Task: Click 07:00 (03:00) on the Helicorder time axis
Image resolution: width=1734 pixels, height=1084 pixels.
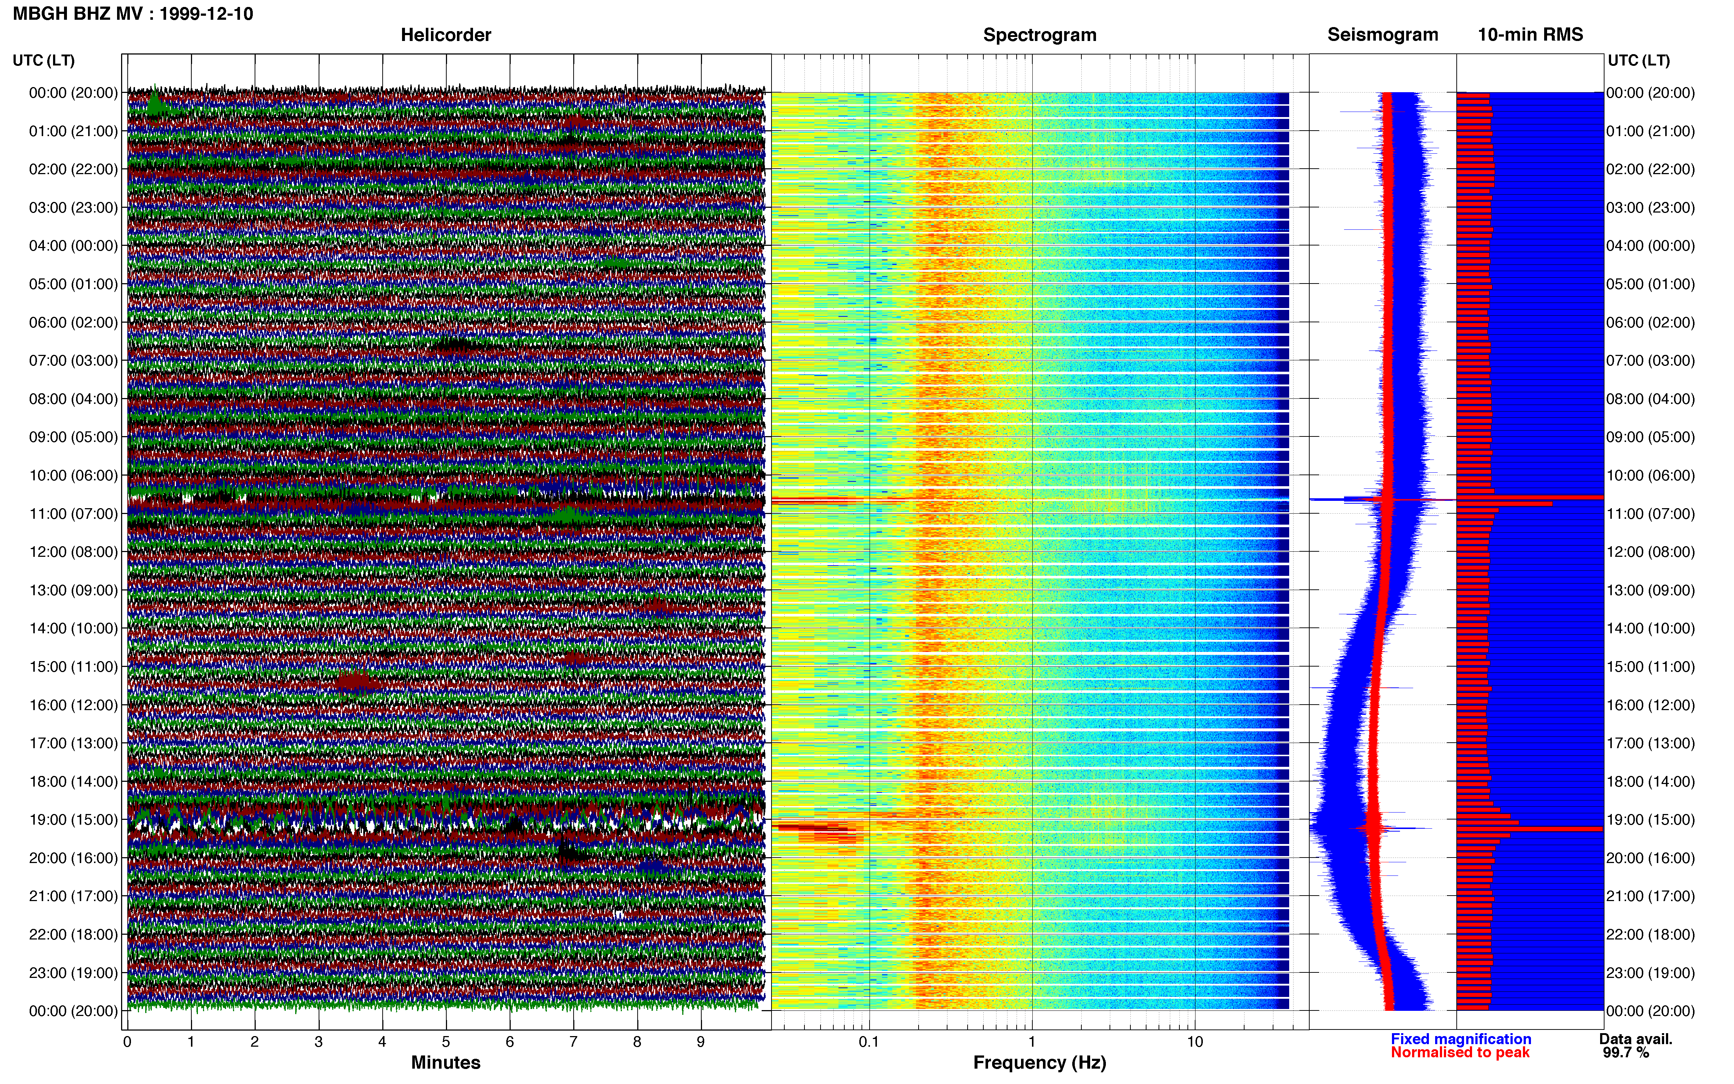Action: [x=73, y=360]
